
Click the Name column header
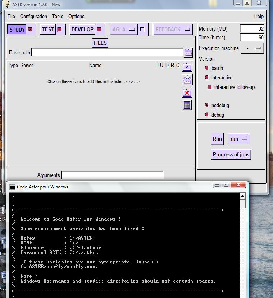95,65
